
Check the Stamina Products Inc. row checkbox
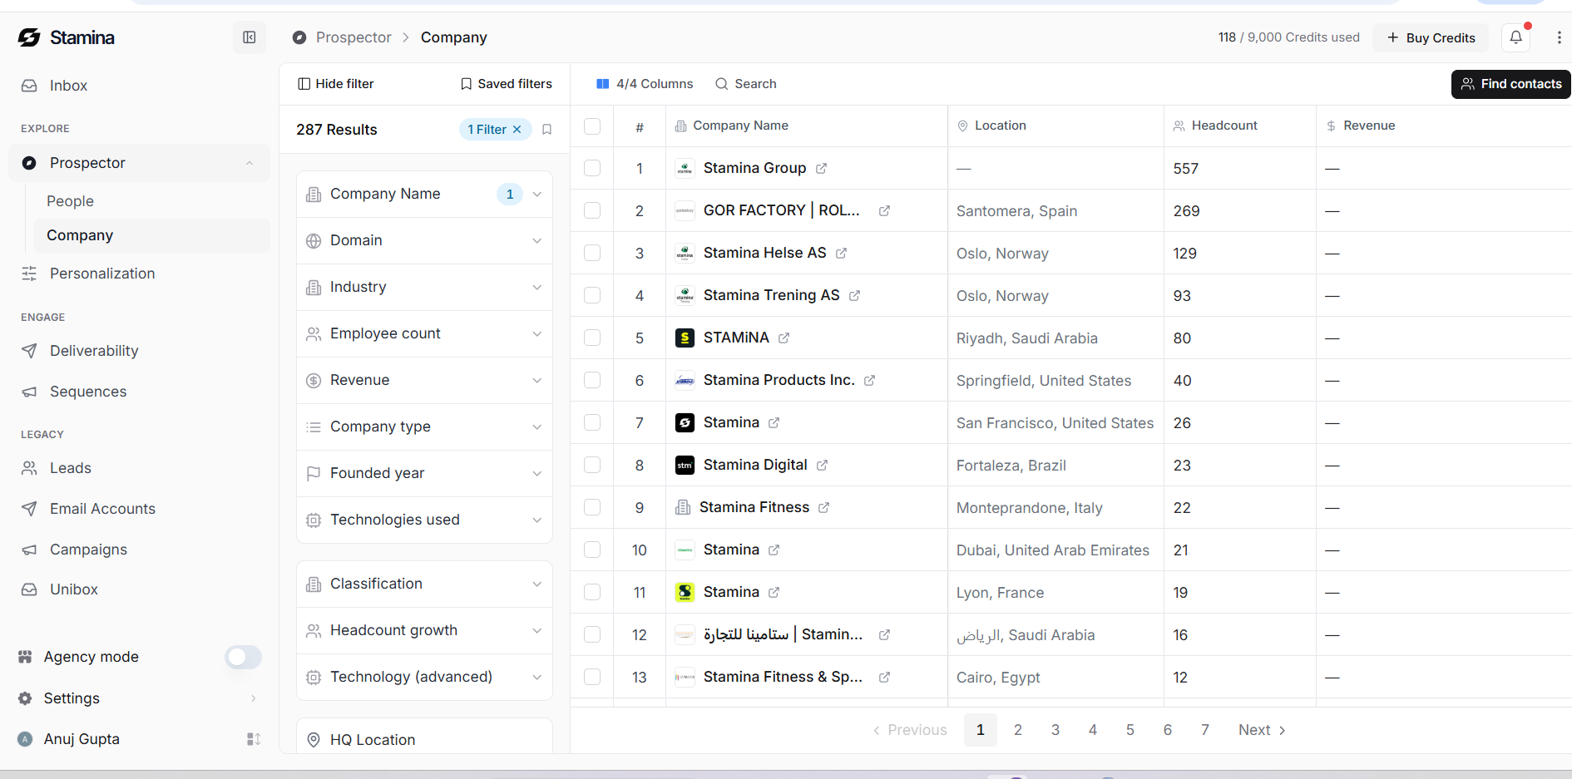click(592, 381)
